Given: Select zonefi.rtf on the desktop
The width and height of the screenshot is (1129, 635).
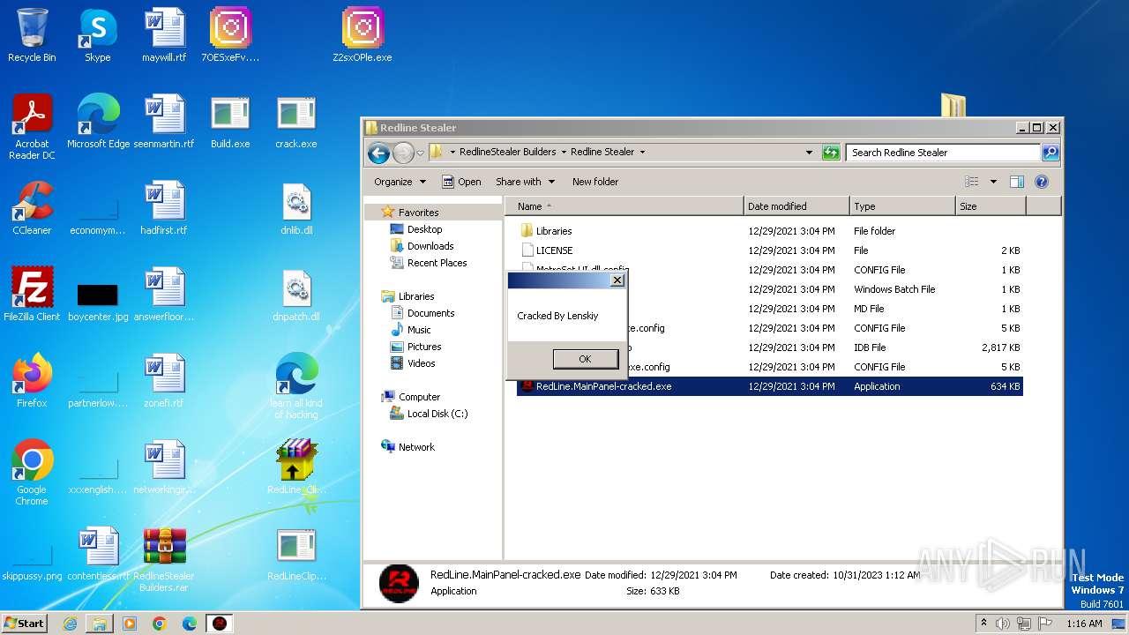Looking at the screenshot, I should coord(164,381).
